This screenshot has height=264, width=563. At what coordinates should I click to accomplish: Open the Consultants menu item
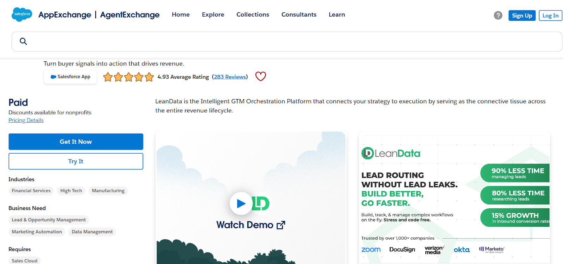coord(299,14)
